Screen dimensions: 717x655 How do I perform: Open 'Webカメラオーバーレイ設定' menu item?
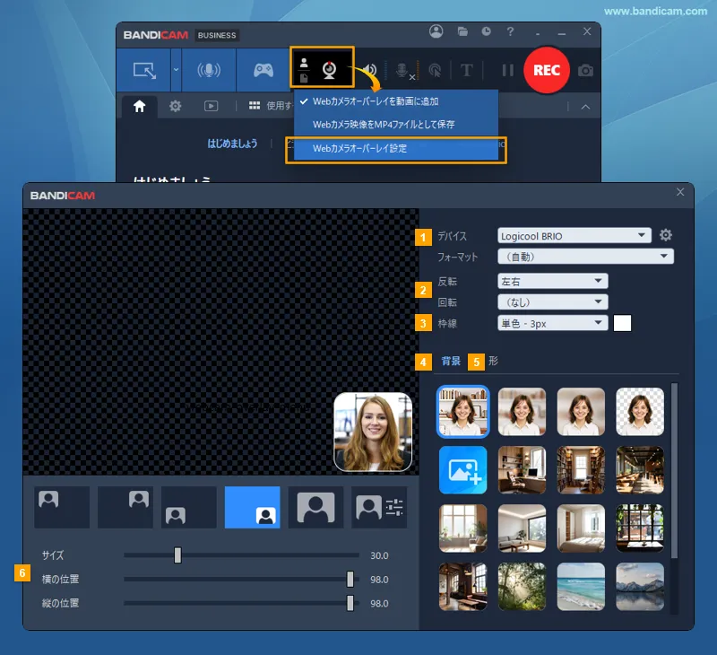pos(396,148)
